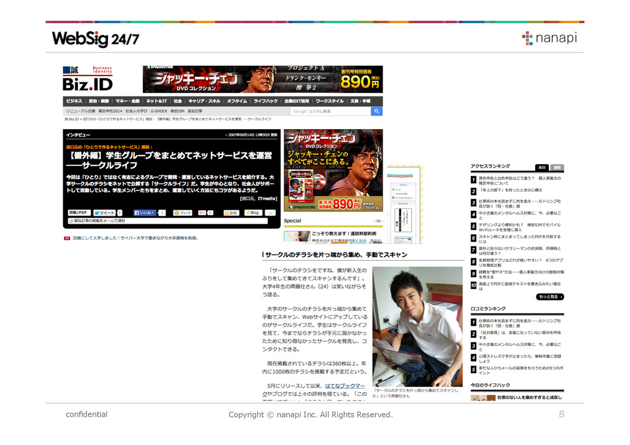The width and height of the screenshot is (630, 445).
Task: Select the 週間 ranking tab
Action: [557, 167]
